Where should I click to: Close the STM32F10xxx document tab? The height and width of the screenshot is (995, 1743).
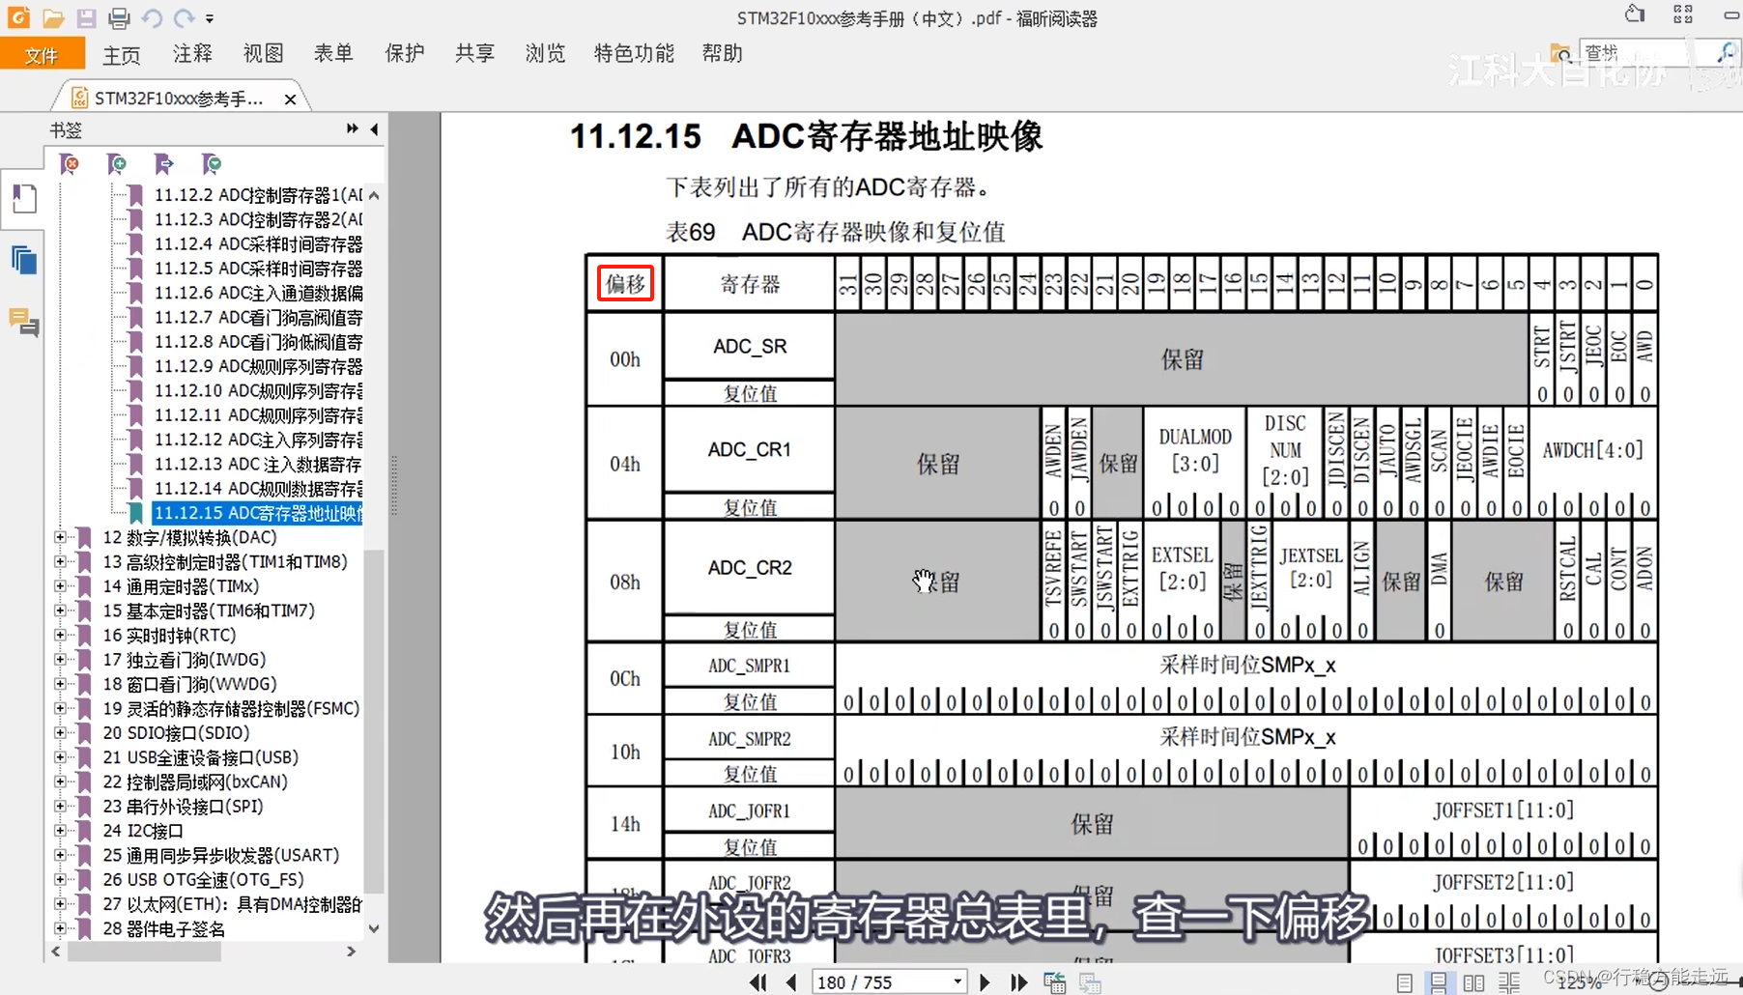click(x=290, y=99)
